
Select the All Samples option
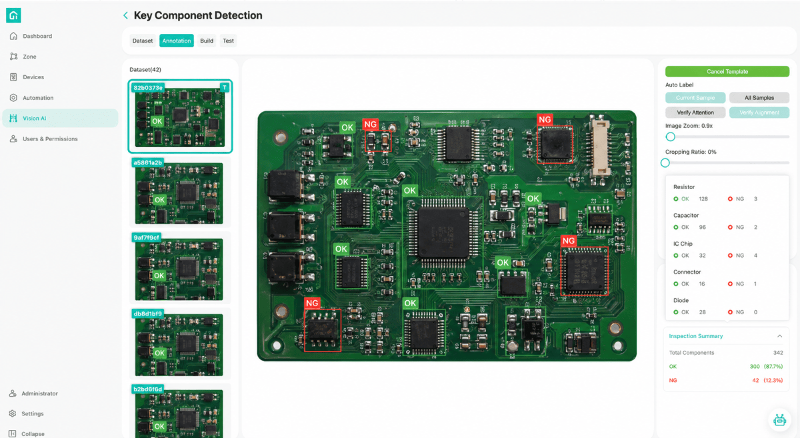(x=759, y=98)
